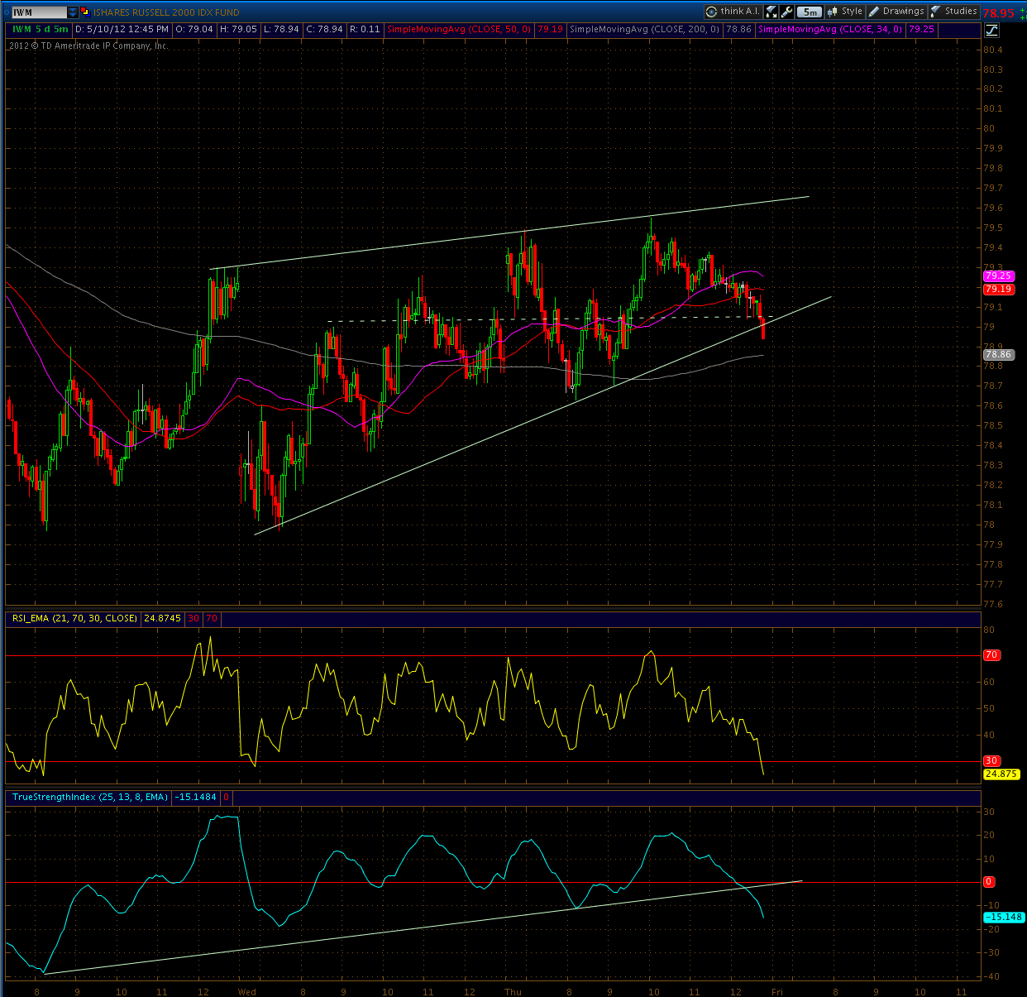Click the red 30 oversold axis bubble
This screenshot has width=1027, height=997.
pyautogui.click(x=991, y=761)
